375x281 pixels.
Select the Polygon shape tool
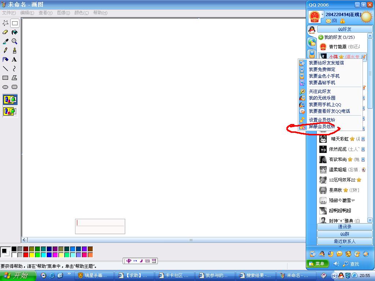click(15, 78)
